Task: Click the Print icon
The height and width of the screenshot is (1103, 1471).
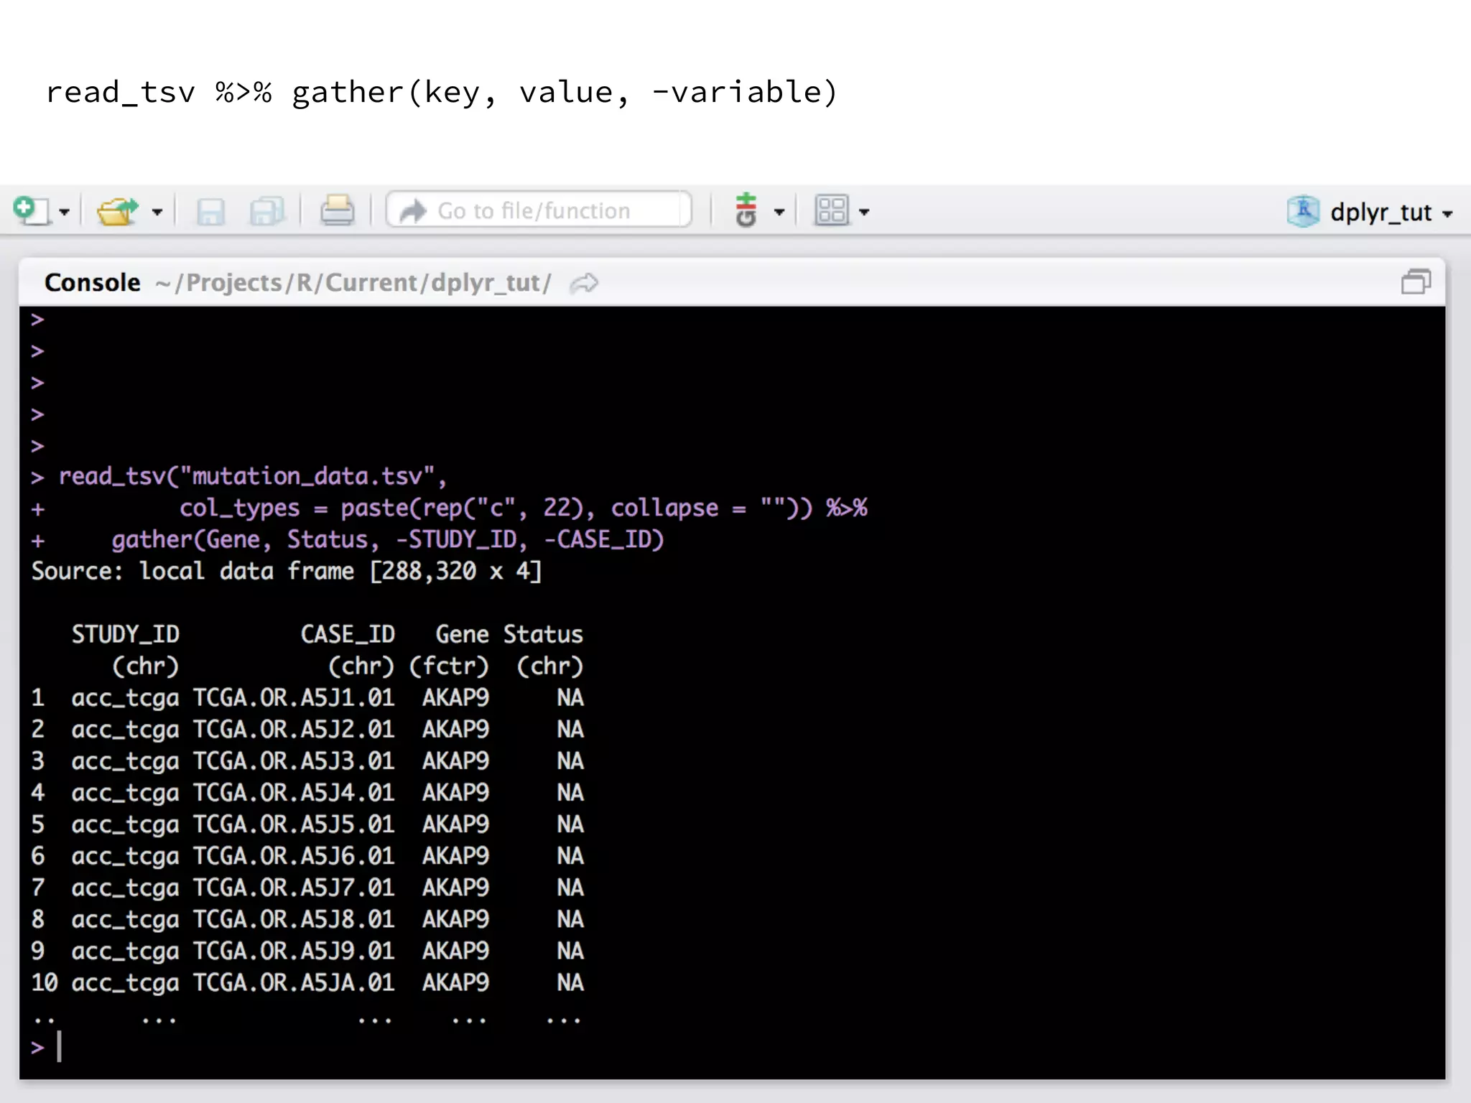Action: coord(337,210)
